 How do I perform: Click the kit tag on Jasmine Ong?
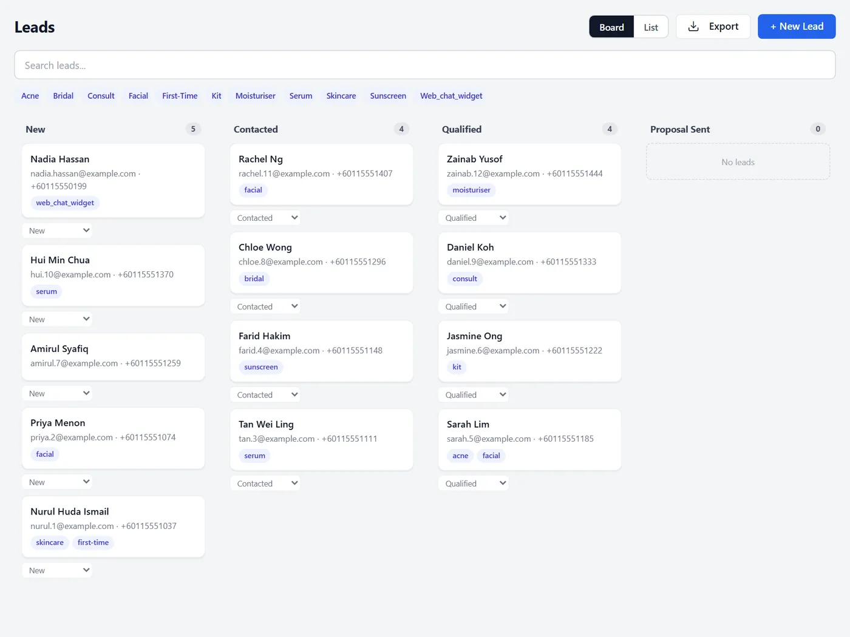pos(457,367)
